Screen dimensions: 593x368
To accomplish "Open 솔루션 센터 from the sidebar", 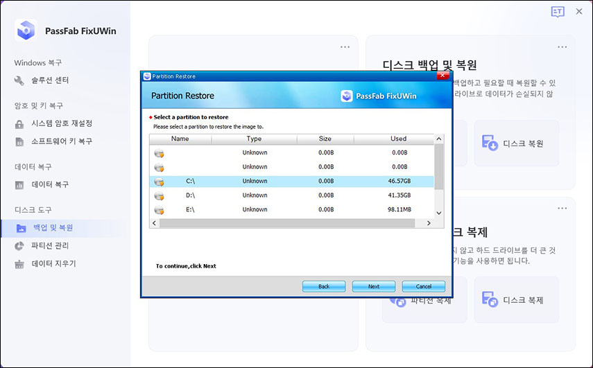I will pyautogui.click(x=50, y=80).
